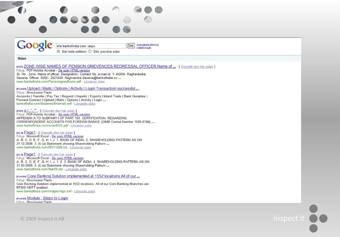Click the Google logo
340x237 pixels.
click(x=35, y=45)
